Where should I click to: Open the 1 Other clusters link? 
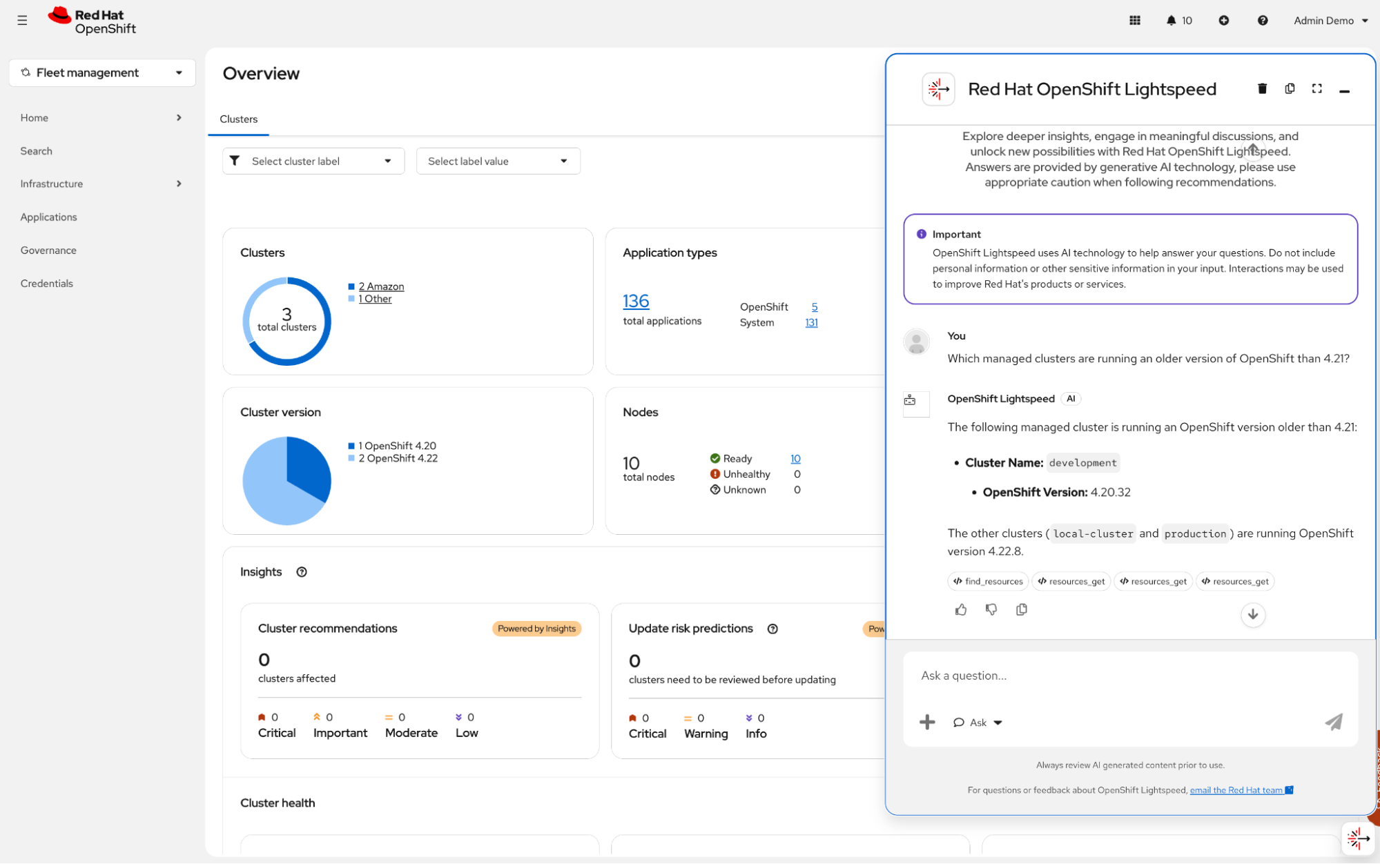pyautogui.click(x=375, y=299)
